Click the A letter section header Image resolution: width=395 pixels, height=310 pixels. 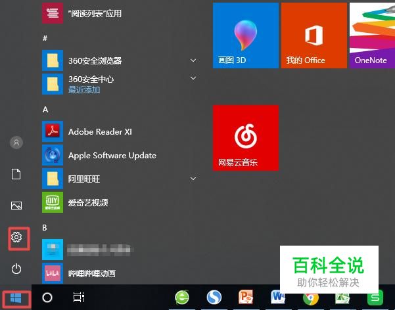coord(45,110)
